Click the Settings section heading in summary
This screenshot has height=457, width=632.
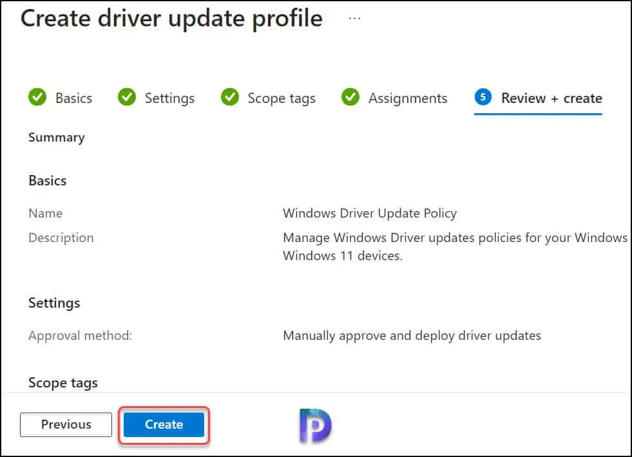pos(54,303)
